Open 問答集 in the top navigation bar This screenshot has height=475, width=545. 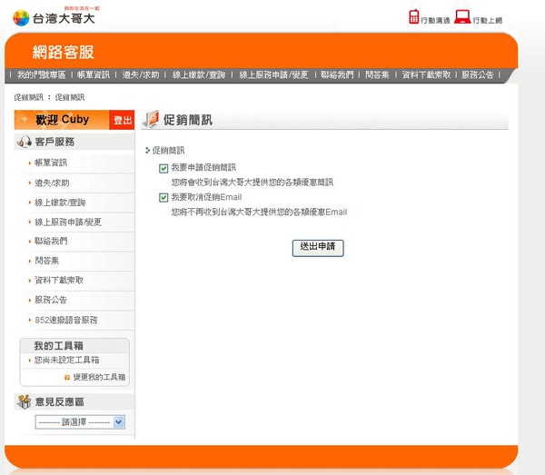(377, 74)
